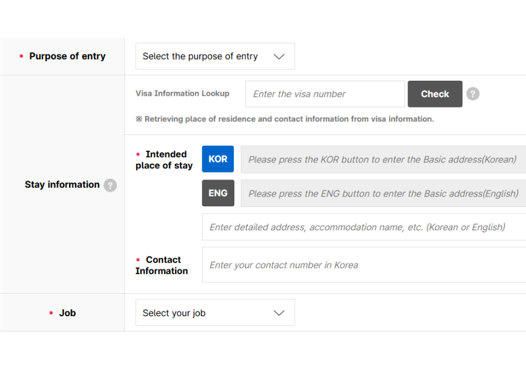Viewport: 526px width, 380px height.
Task: Click the Contact Information label
Action: click(x=162, y=265)
